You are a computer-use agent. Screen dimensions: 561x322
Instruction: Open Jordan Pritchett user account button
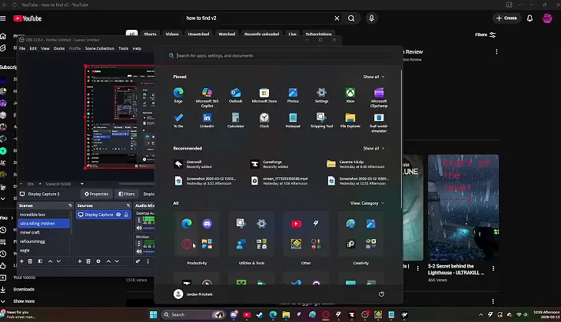click(x=193, y=294)
